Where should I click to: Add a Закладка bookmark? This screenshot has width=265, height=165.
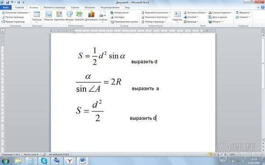117,17
